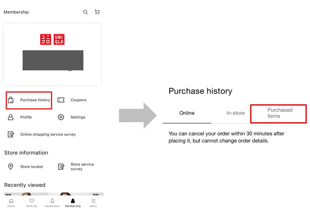Viewport: 310px width, 220px height.
Task: Open Coupons link
Action: pyautogui.click(x=79, y=100)
